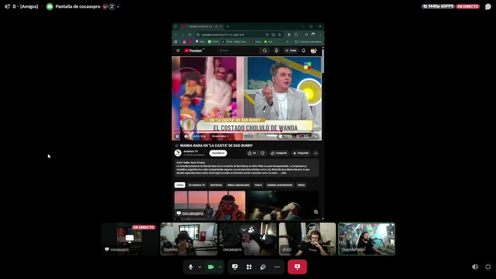Viewport: 496px width, 279px height.
Task: Select DuendePablo's camera tile
Action: (367, 239)
